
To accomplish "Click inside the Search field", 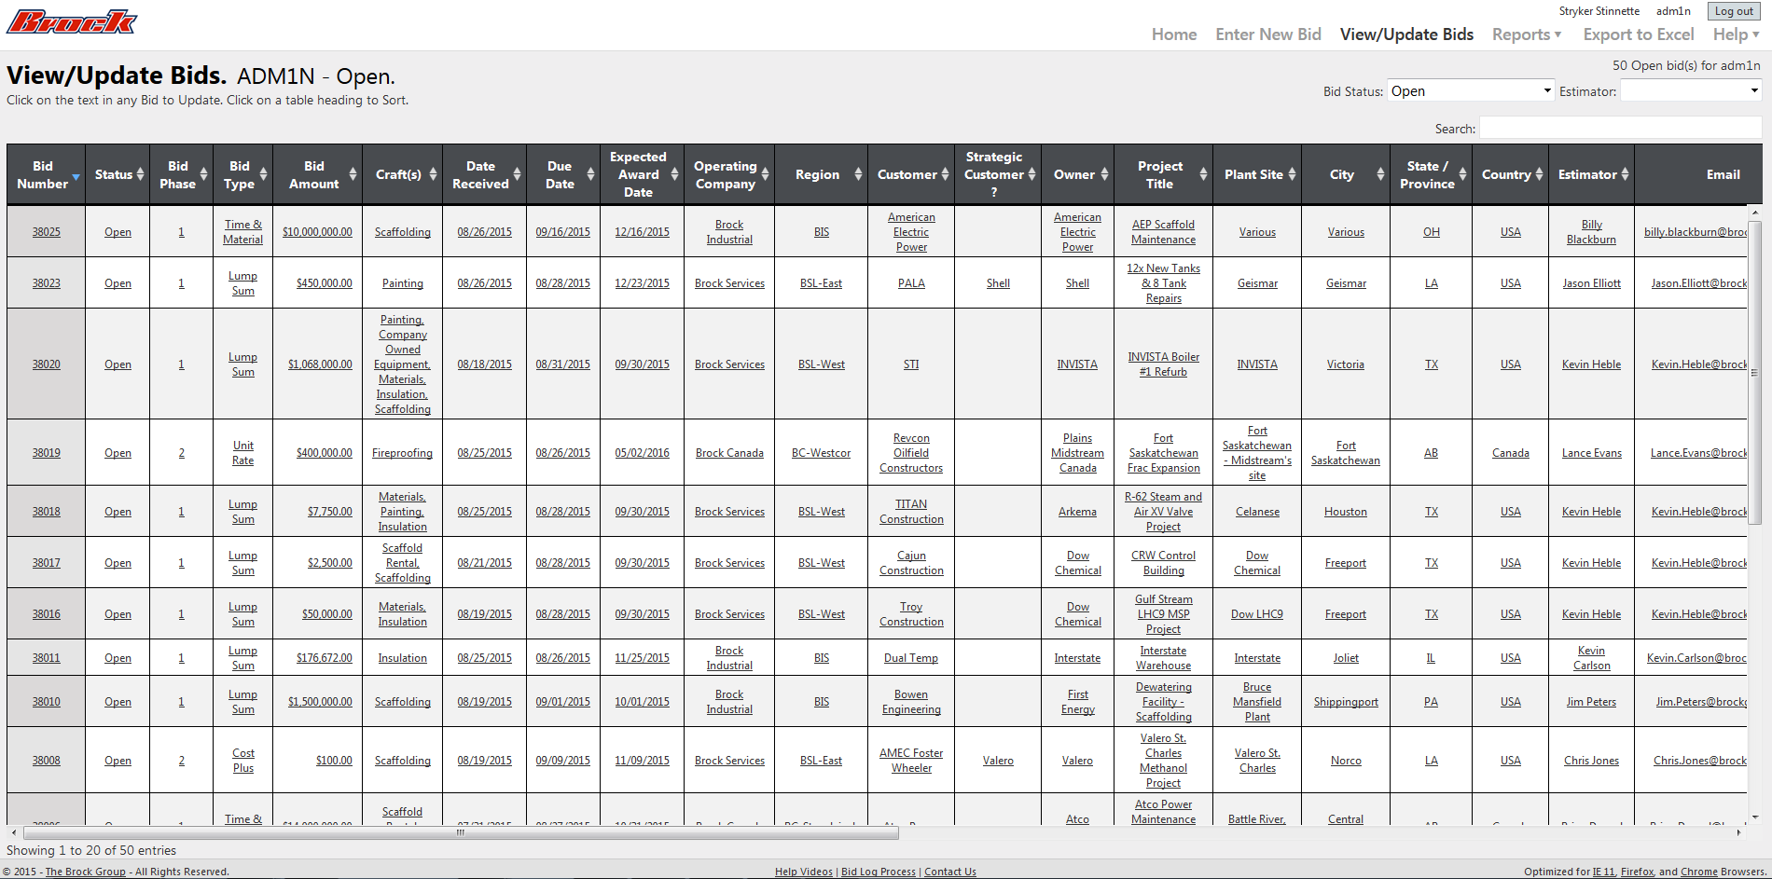I will pos(1620,127).
